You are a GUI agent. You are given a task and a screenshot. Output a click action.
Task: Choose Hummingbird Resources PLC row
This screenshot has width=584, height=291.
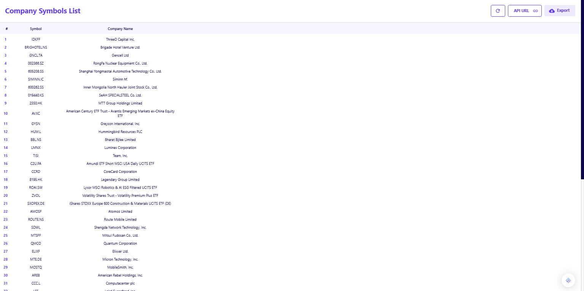[x=120, y=132]
